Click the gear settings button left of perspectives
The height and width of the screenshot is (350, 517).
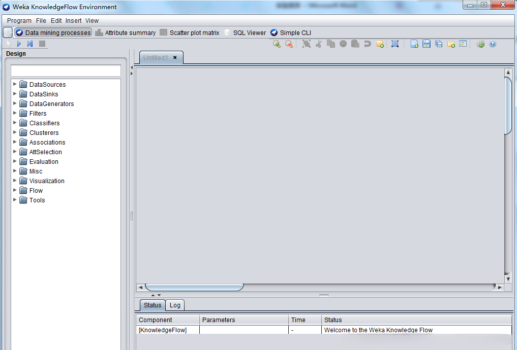8,32
